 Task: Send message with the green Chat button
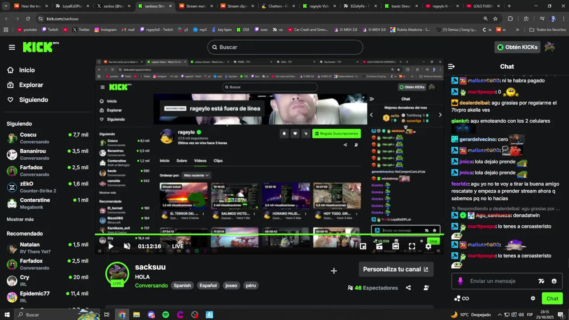point(552,298)
